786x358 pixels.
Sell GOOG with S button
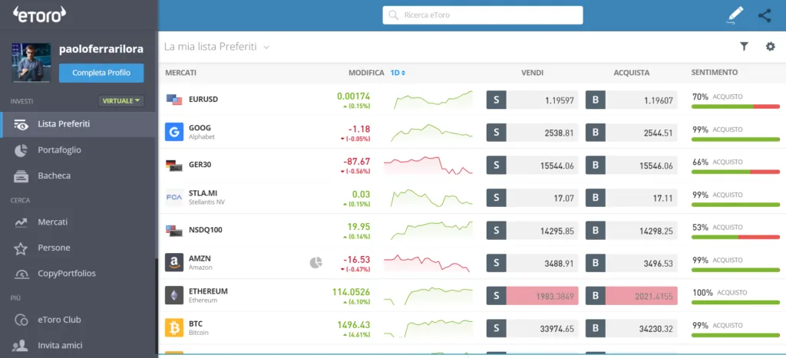point(497,132)
